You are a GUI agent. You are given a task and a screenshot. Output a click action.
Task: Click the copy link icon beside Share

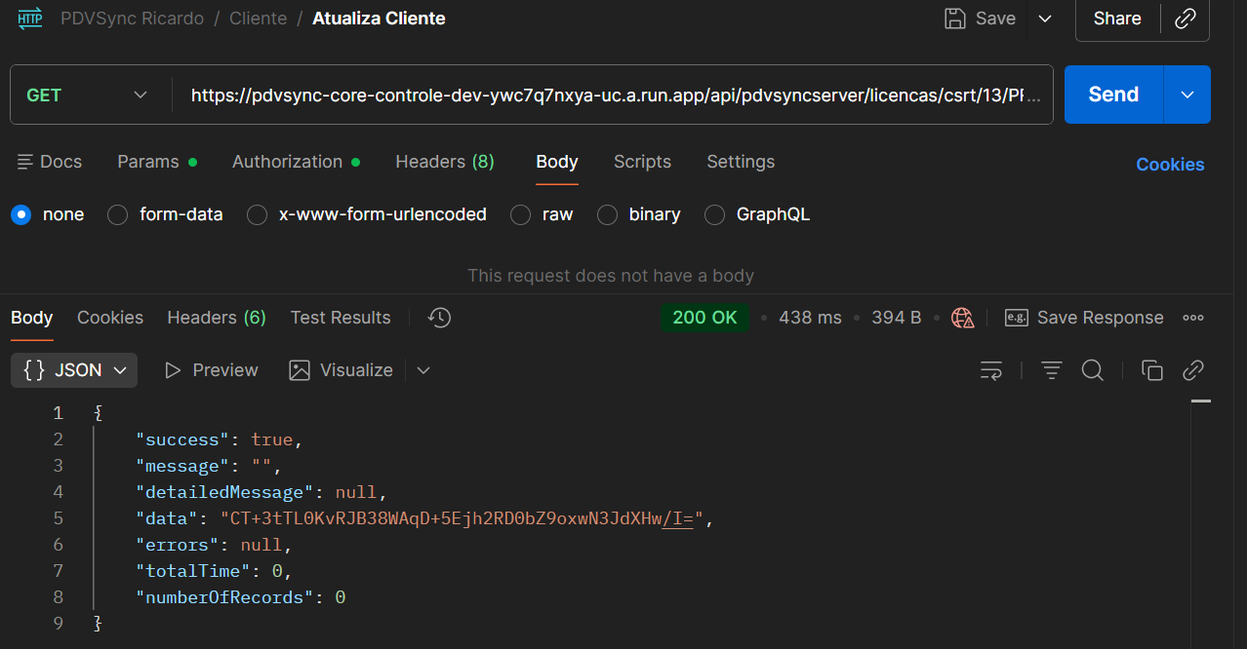tap(1186, 19)
